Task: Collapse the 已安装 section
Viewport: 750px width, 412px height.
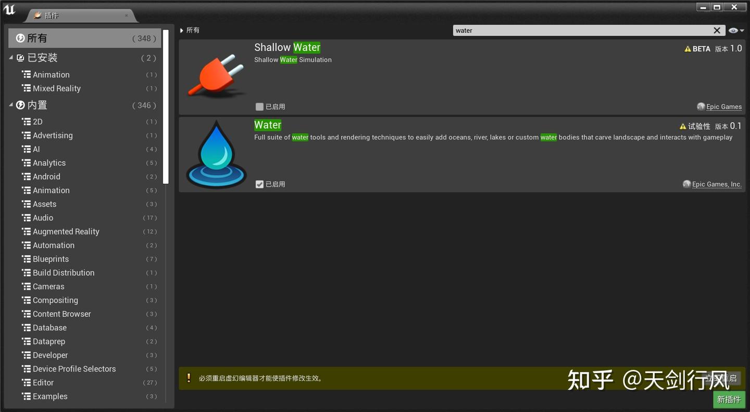Action: click(x=10, y=57)
